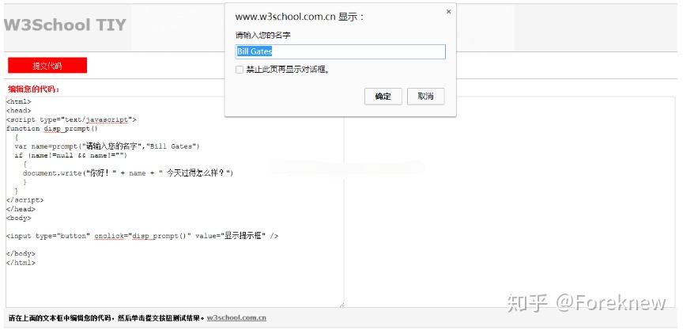Viewport: 683px width, 330px height.
Task: Check the 禁止此页再显示对话框 checkbox
Action: click(x=240, y=70)
